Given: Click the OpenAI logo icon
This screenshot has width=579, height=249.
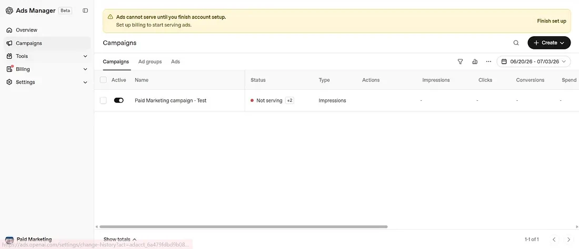Looking at the screenshot, I should tap(9, 11).
